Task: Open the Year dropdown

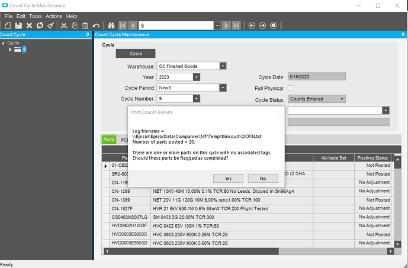Action: pos(197,77)
